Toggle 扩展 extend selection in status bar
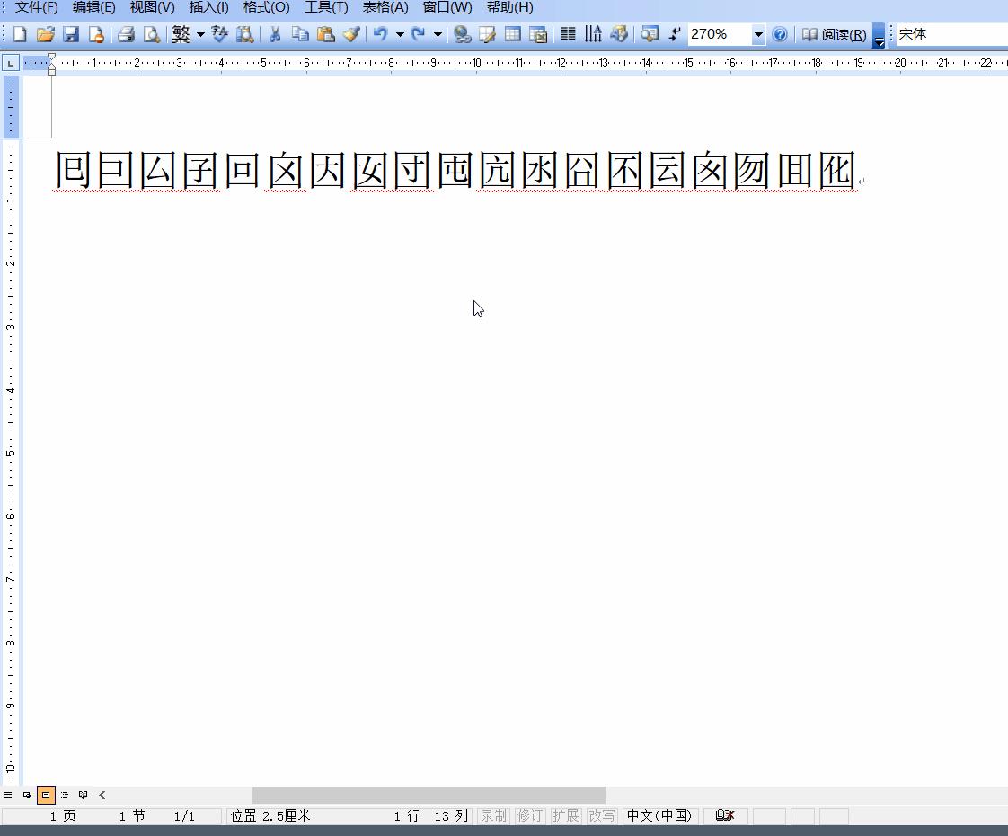This screenshot has height=836, width=1008. (x=566, y=816)
